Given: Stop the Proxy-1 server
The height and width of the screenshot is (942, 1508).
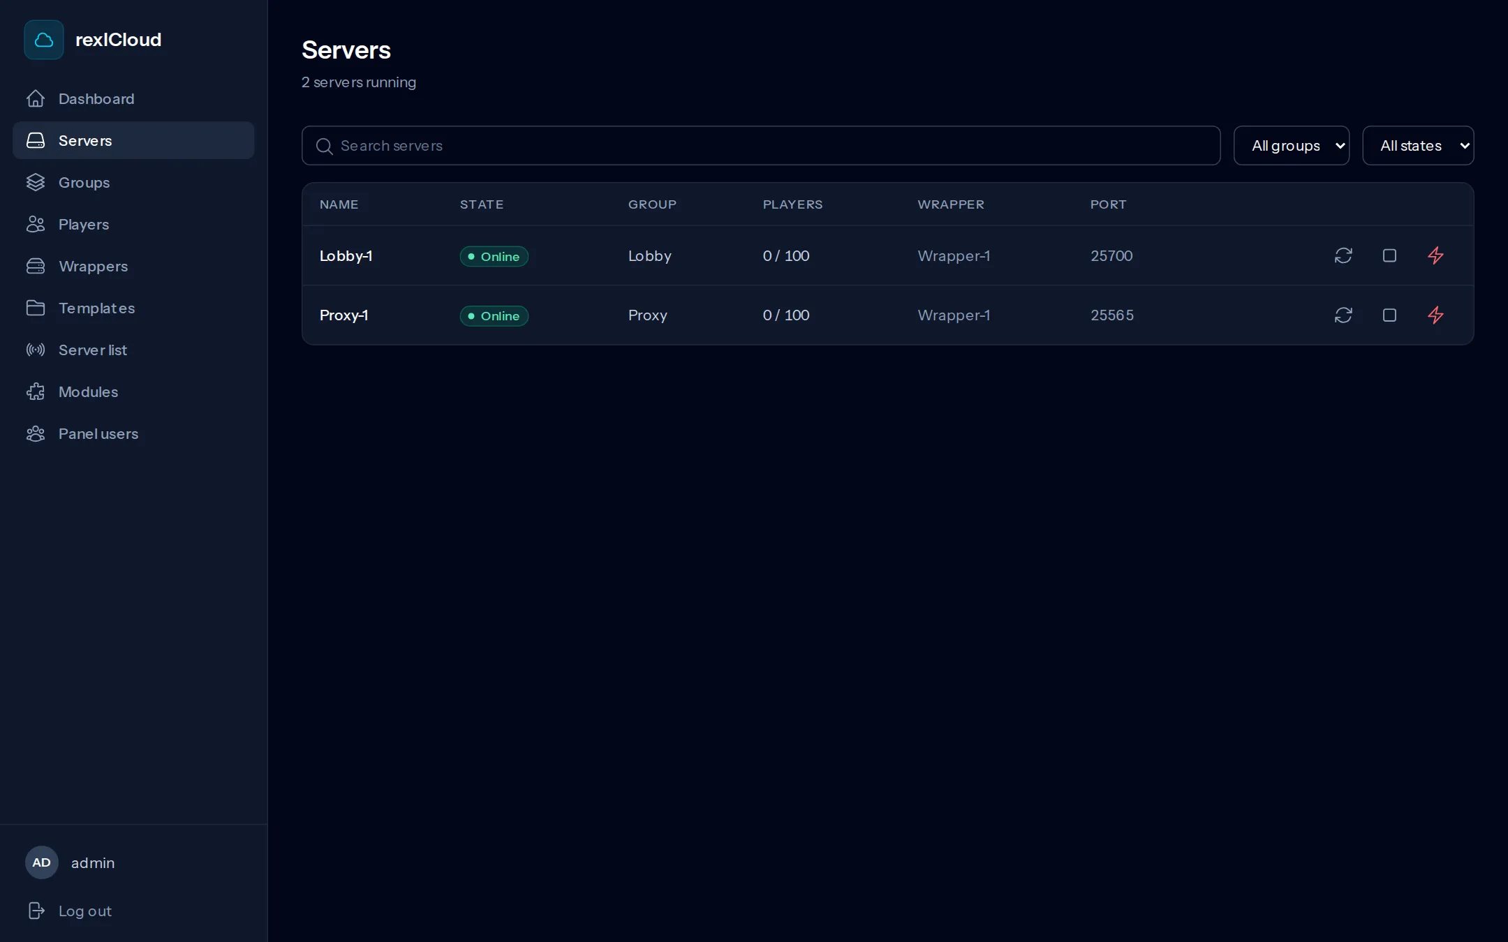Looking at the screenshot, I should pyautogui.click(x=1389, y=315).
